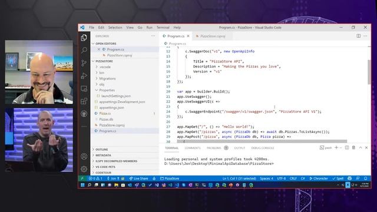Image resolution: width=377 pixels, height=212 pixels.
Task: Open the View menu
Action: (x=130, y=28)
